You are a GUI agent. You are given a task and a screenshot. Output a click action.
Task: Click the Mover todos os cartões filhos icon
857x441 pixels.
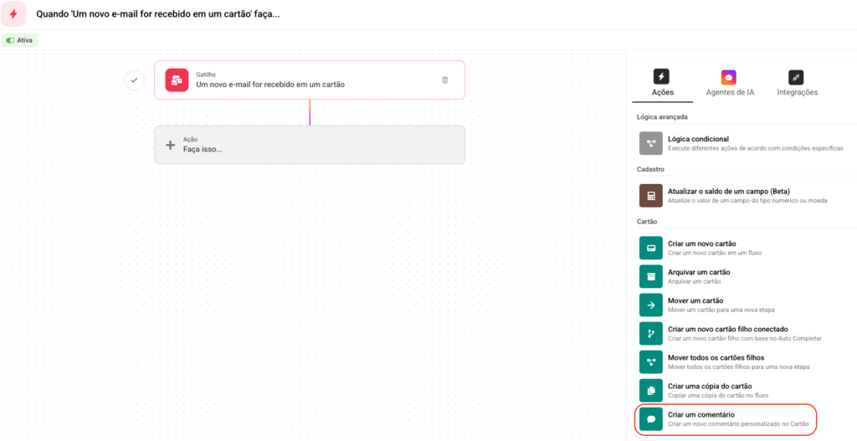click(x=651, y=362)
